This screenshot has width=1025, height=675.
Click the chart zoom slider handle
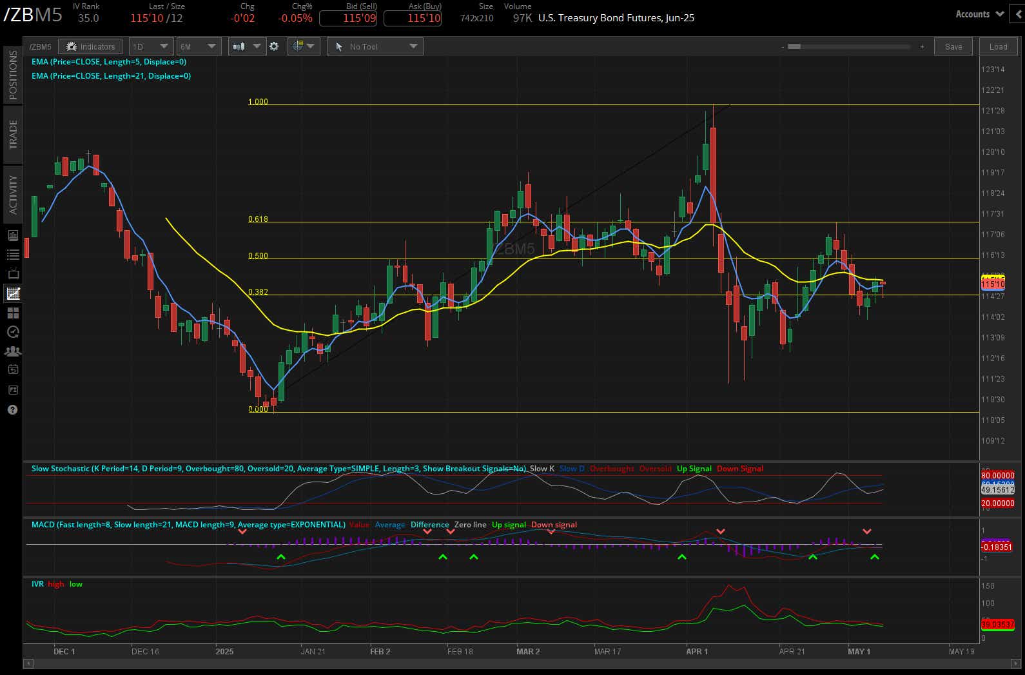coord(794,46)
